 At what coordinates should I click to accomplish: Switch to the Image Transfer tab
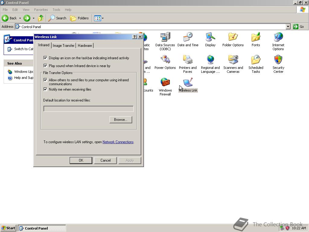click(63, 46)
